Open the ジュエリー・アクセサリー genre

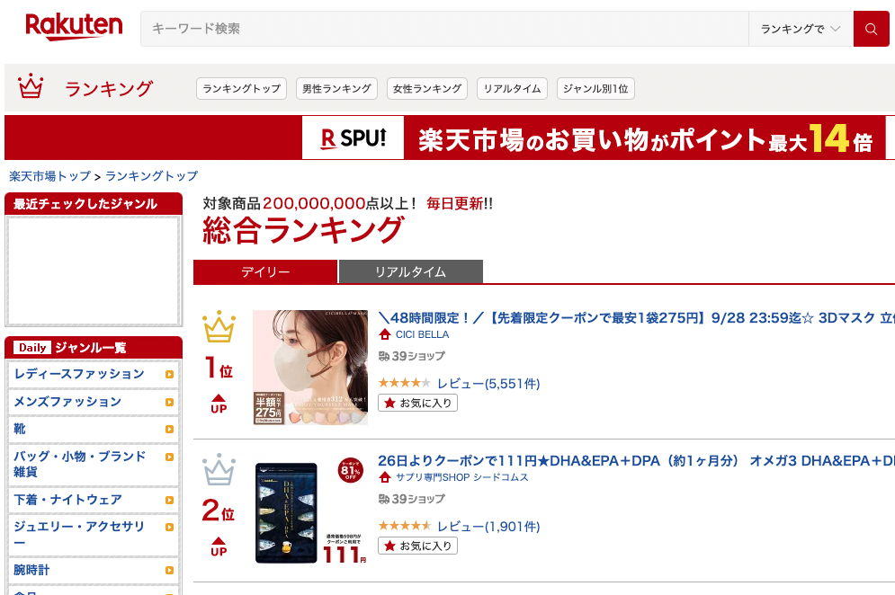(x=79, y=534)
